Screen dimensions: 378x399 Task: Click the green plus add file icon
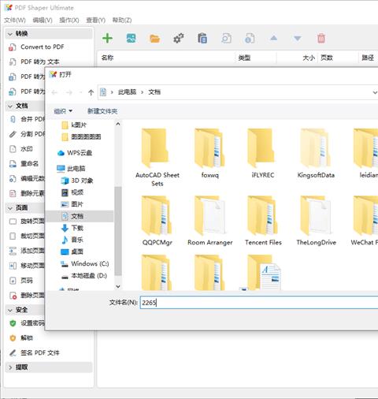coord(107,39)
